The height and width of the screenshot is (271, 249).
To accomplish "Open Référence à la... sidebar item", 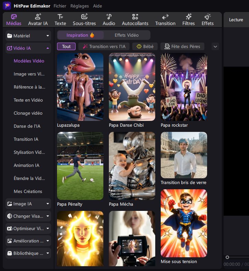I will (x=30, y=87).
